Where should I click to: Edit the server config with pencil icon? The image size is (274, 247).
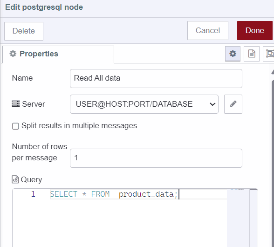click(x=233, y=104)
